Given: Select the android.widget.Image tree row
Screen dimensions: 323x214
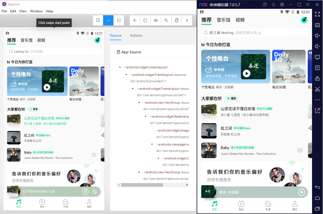Looking at the screenshot, I should 173,134.
